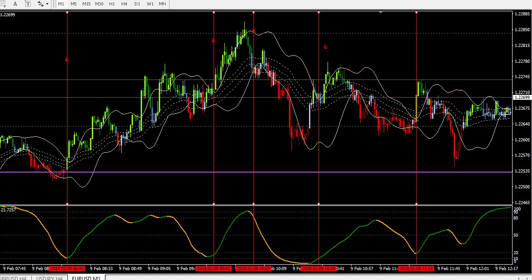Select the MN monthly timeframe button
The height and width of the screenshot is (280, 532).
point(162,4)
